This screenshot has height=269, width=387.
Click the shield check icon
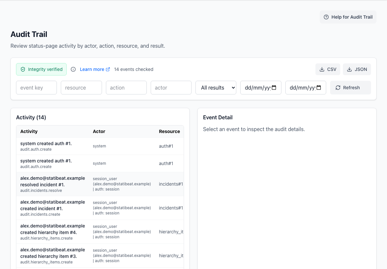23,69
